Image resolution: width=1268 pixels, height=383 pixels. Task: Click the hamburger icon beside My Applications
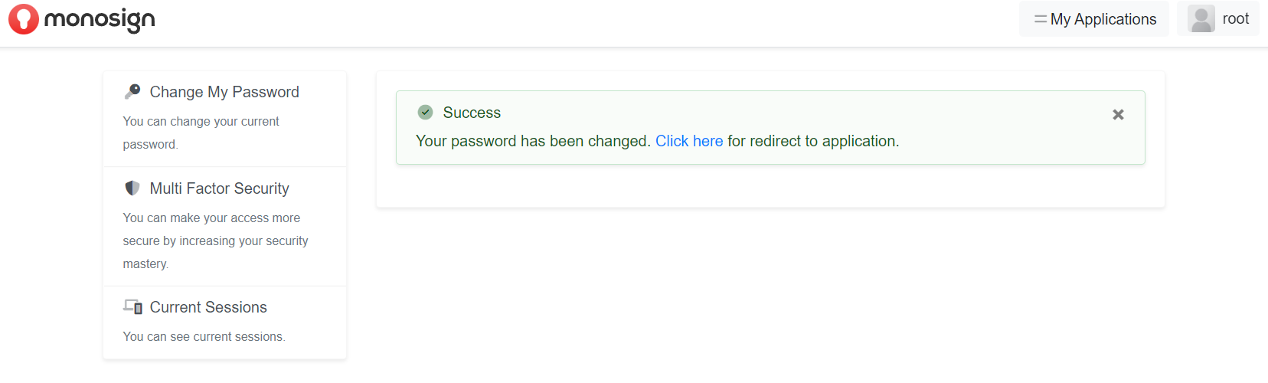(x=1040, y=19)
